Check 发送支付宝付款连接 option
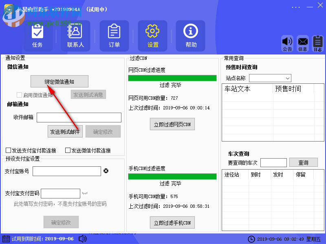 (x=8, y=150)
